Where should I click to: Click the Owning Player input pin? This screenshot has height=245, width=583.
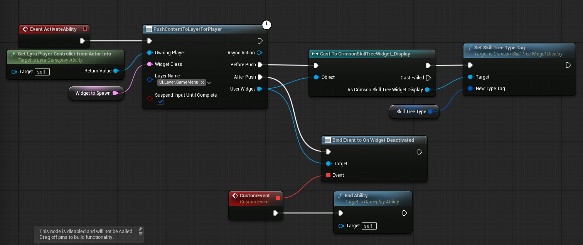click(150, 53)
